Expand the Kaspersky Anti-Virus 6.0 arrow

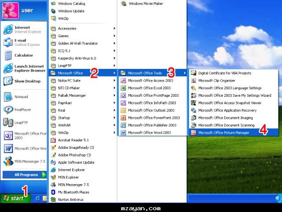pos(115,58)
